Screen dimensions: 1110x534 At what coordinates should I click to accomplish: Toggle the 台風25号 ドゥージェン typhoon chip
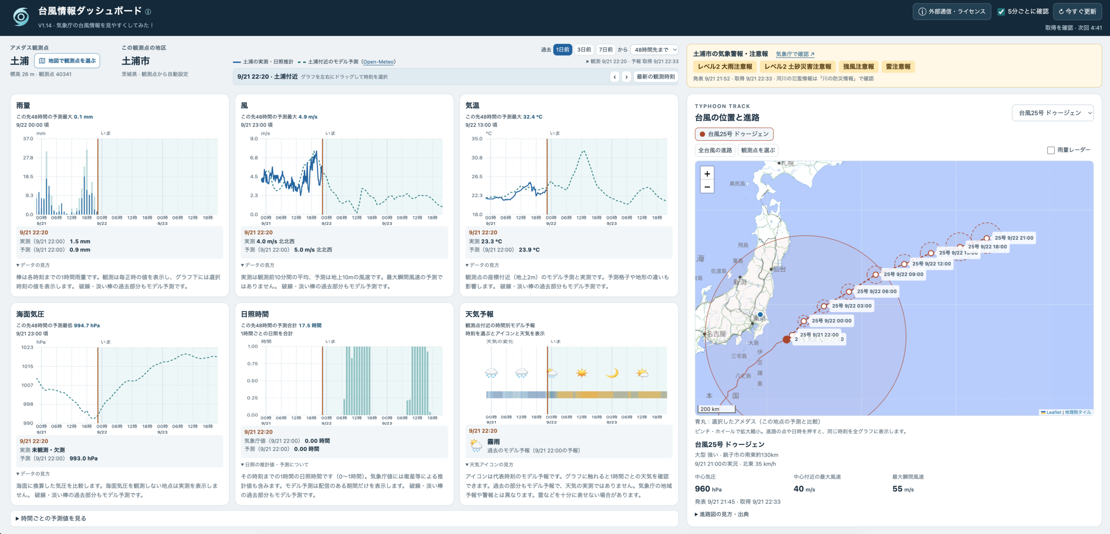click(734, 134)
